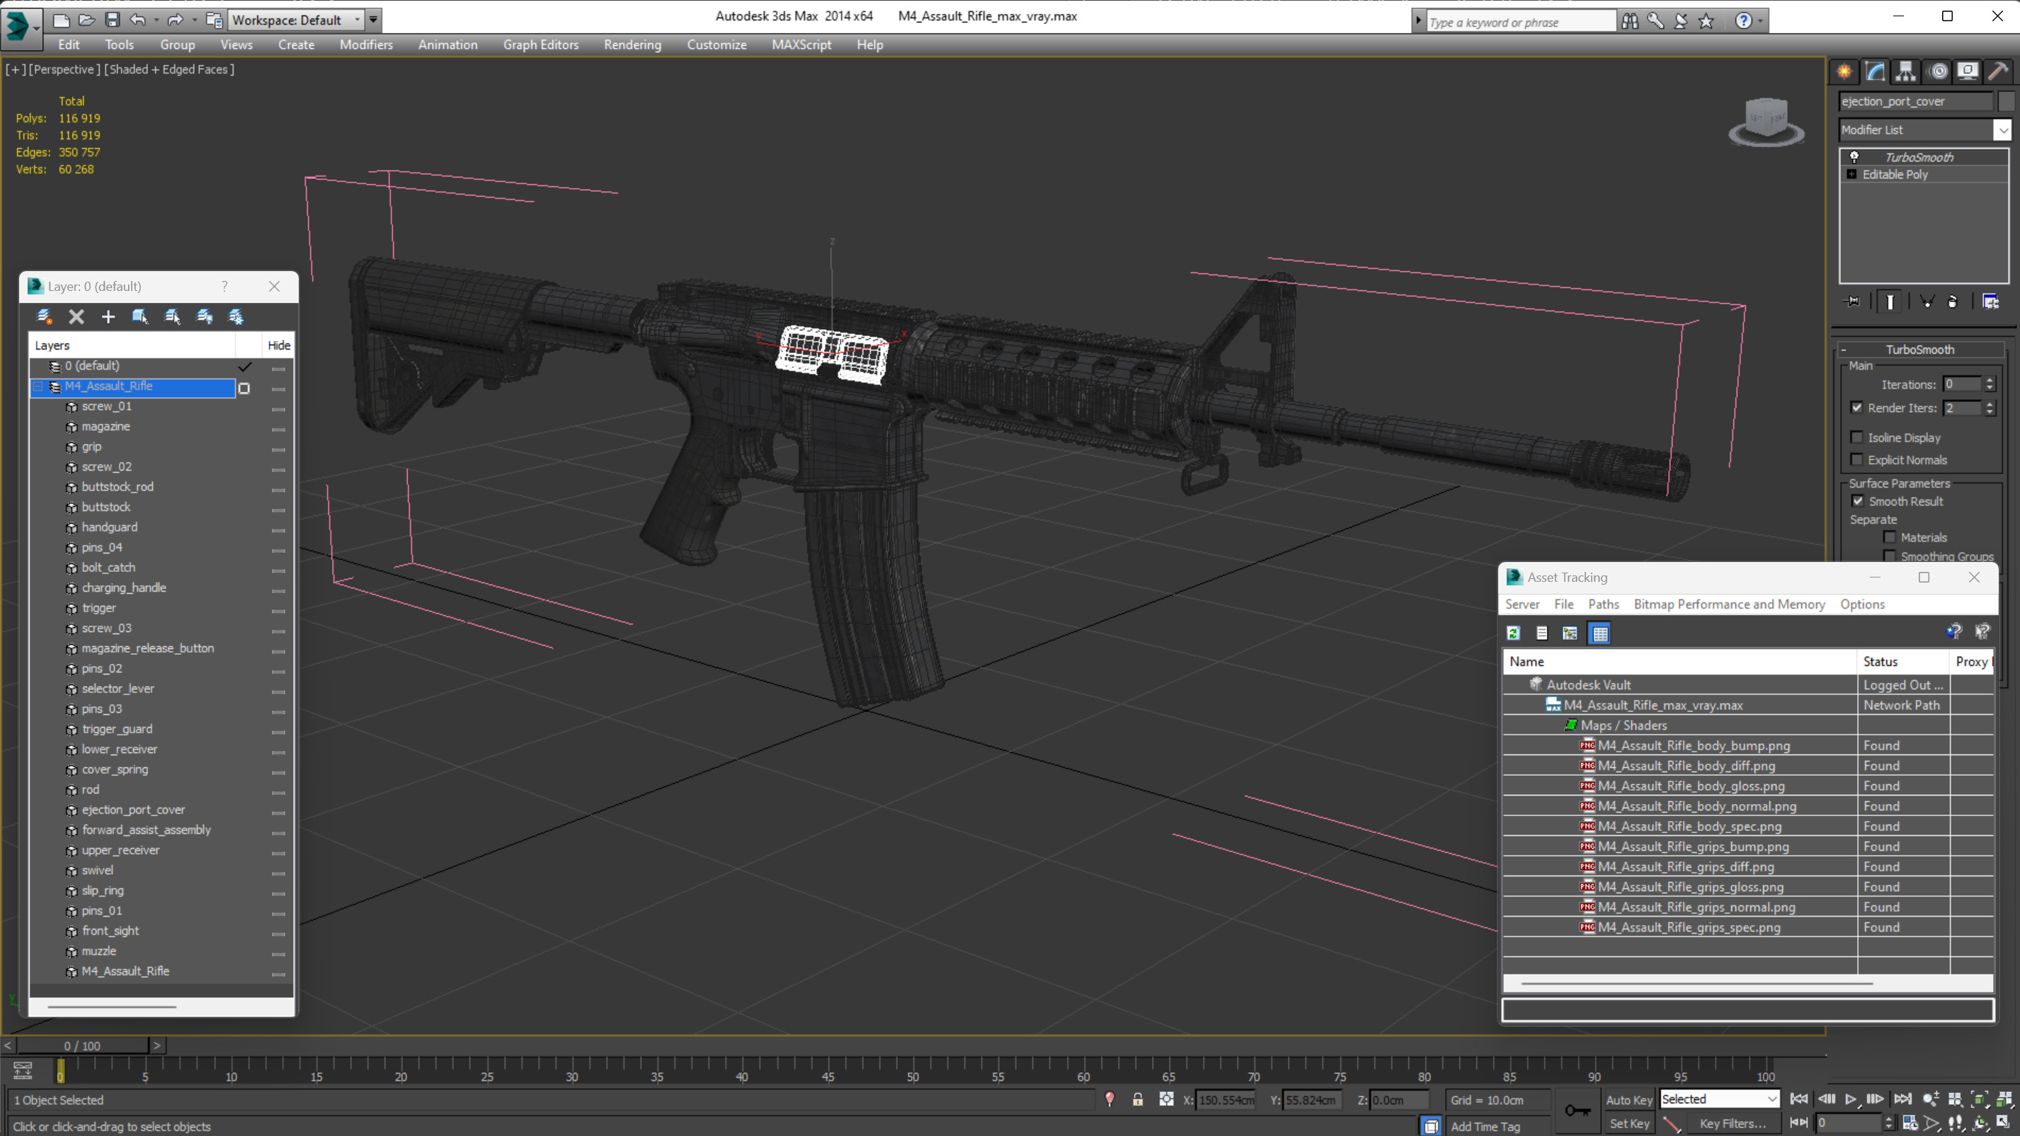
Task: Open the Modifiers menu
Action: click(x=366, y=45)
